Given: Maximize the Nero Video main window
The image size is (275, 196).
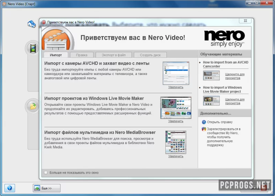Looking at the screenshot, I should tap(257, 3).
